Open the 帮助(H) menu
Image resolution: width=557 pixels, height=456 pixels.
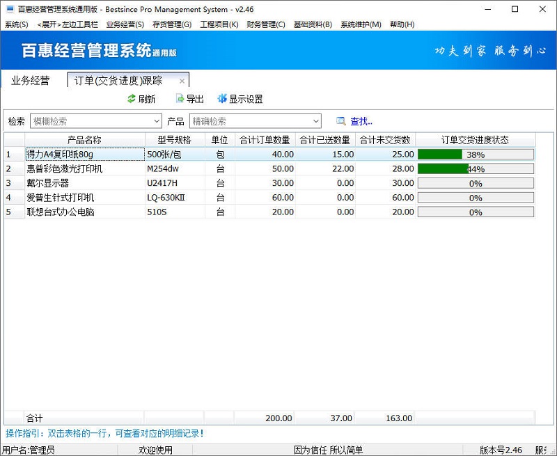click(x=402, y=24)
